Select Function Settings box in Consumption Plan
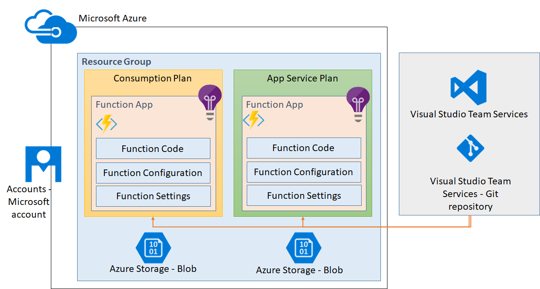 pos(153,196)
